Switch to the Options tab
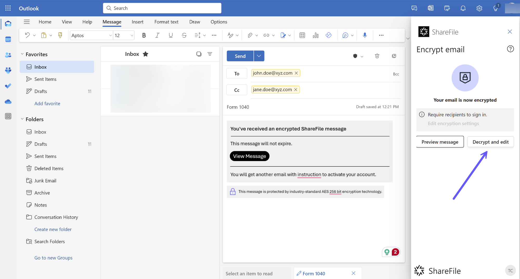 point(219,22)
